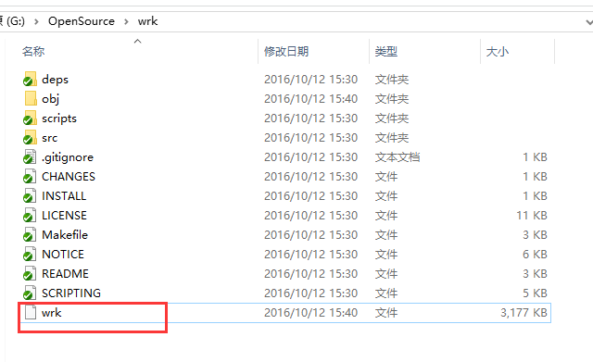
Task: Click the 5 KB size of SCRIPTING
Action: click(535, 293)
